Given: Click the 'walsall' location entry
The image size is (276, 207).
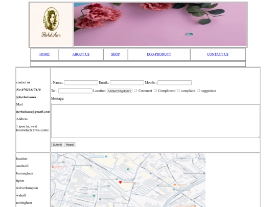Looking at the screenshot, I should [21, 195].
